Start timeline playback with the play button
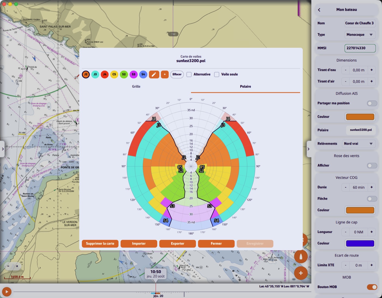 click(x=7, y=292)
